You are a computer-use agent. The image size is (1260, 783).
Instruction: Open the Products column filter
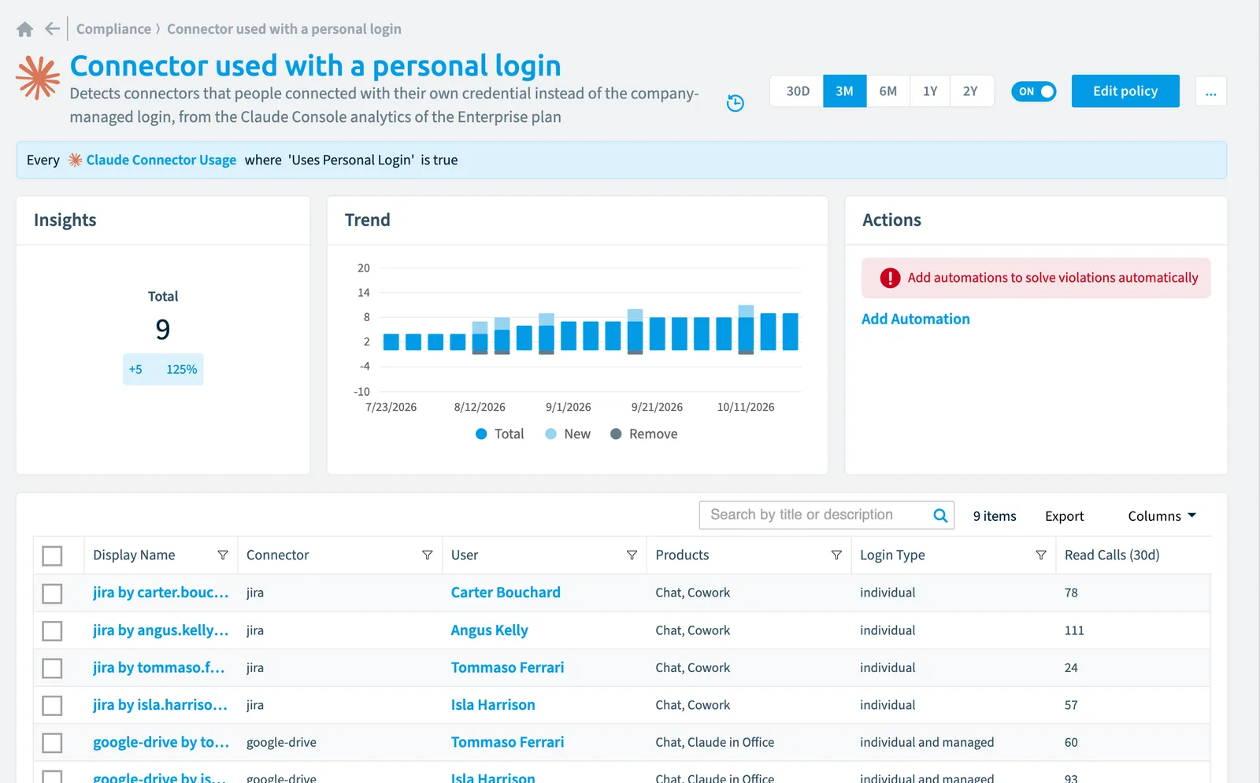(x=836, y=555)
